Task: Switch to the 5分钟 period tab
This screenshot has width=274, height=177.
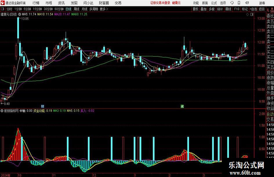Action: click(27, 9)
